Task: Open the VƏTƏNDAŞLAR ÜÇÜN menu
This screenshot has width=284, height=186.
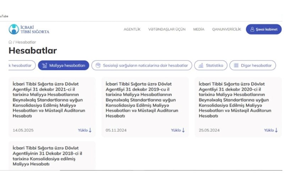Action: (x=167, y=29)
